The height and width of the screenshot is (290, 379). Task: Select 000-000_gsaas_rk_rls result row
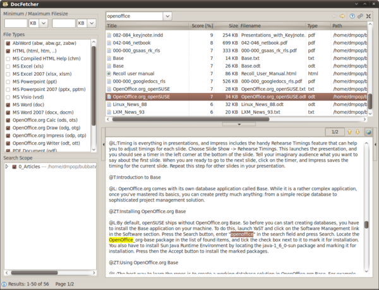tap(236, 51)
